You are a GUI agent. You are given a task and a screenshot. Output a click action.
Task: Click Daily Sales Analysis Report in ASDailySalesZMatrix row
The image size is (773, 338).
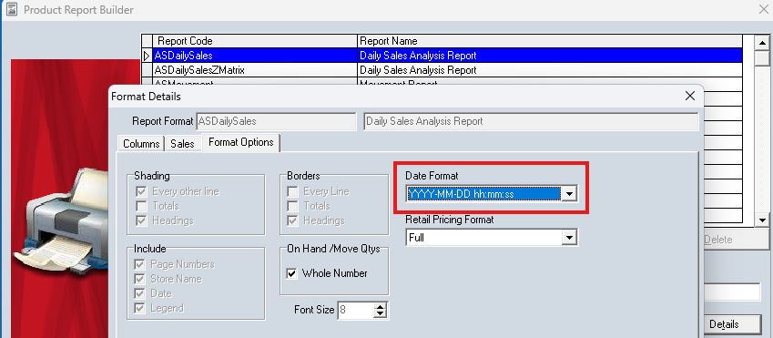pyautogui.click(x=418, y=70)
